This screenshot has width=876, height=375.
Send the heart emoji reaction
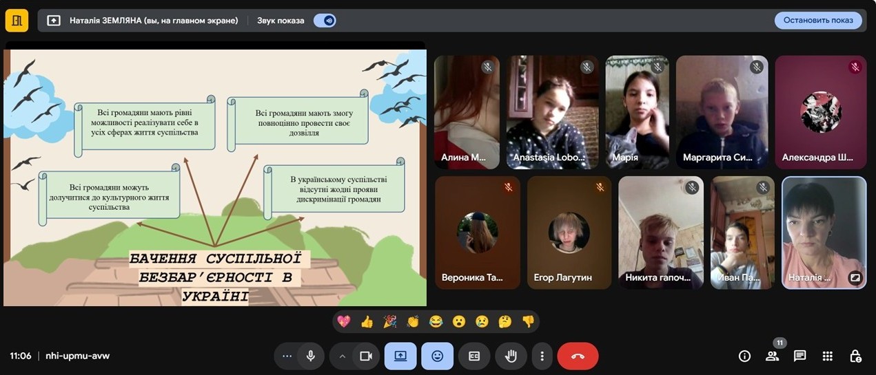(x=344, y=321)
